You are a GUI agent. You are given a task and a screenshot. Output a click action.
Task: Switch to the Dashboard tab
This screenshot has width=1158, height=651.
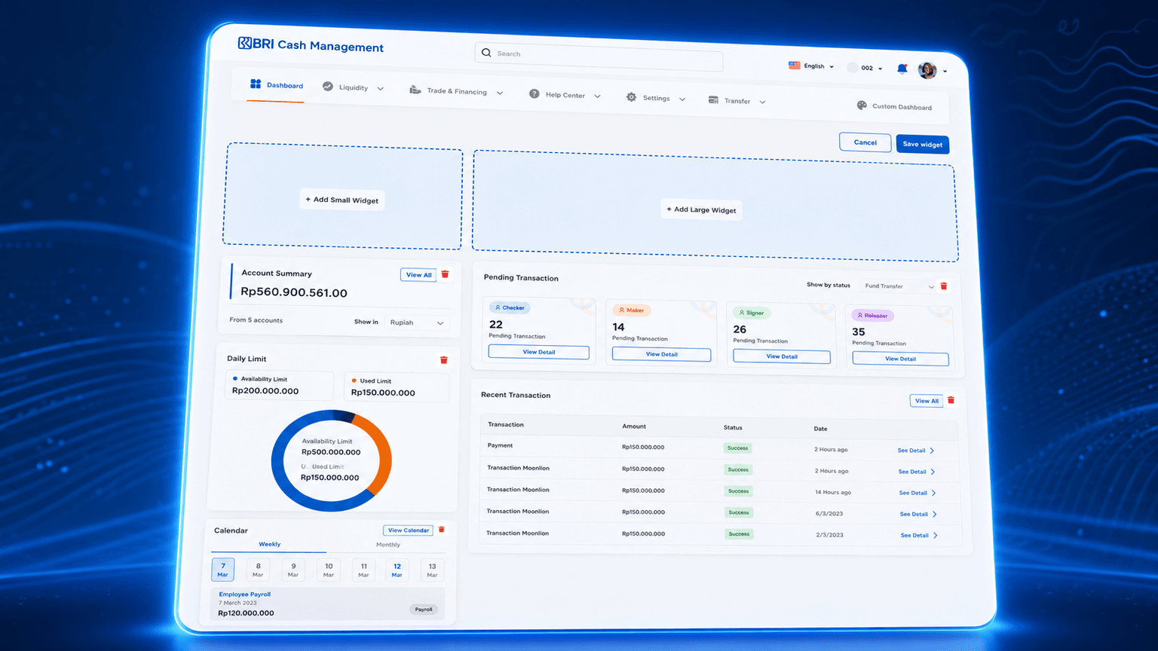tap(277, 85)
